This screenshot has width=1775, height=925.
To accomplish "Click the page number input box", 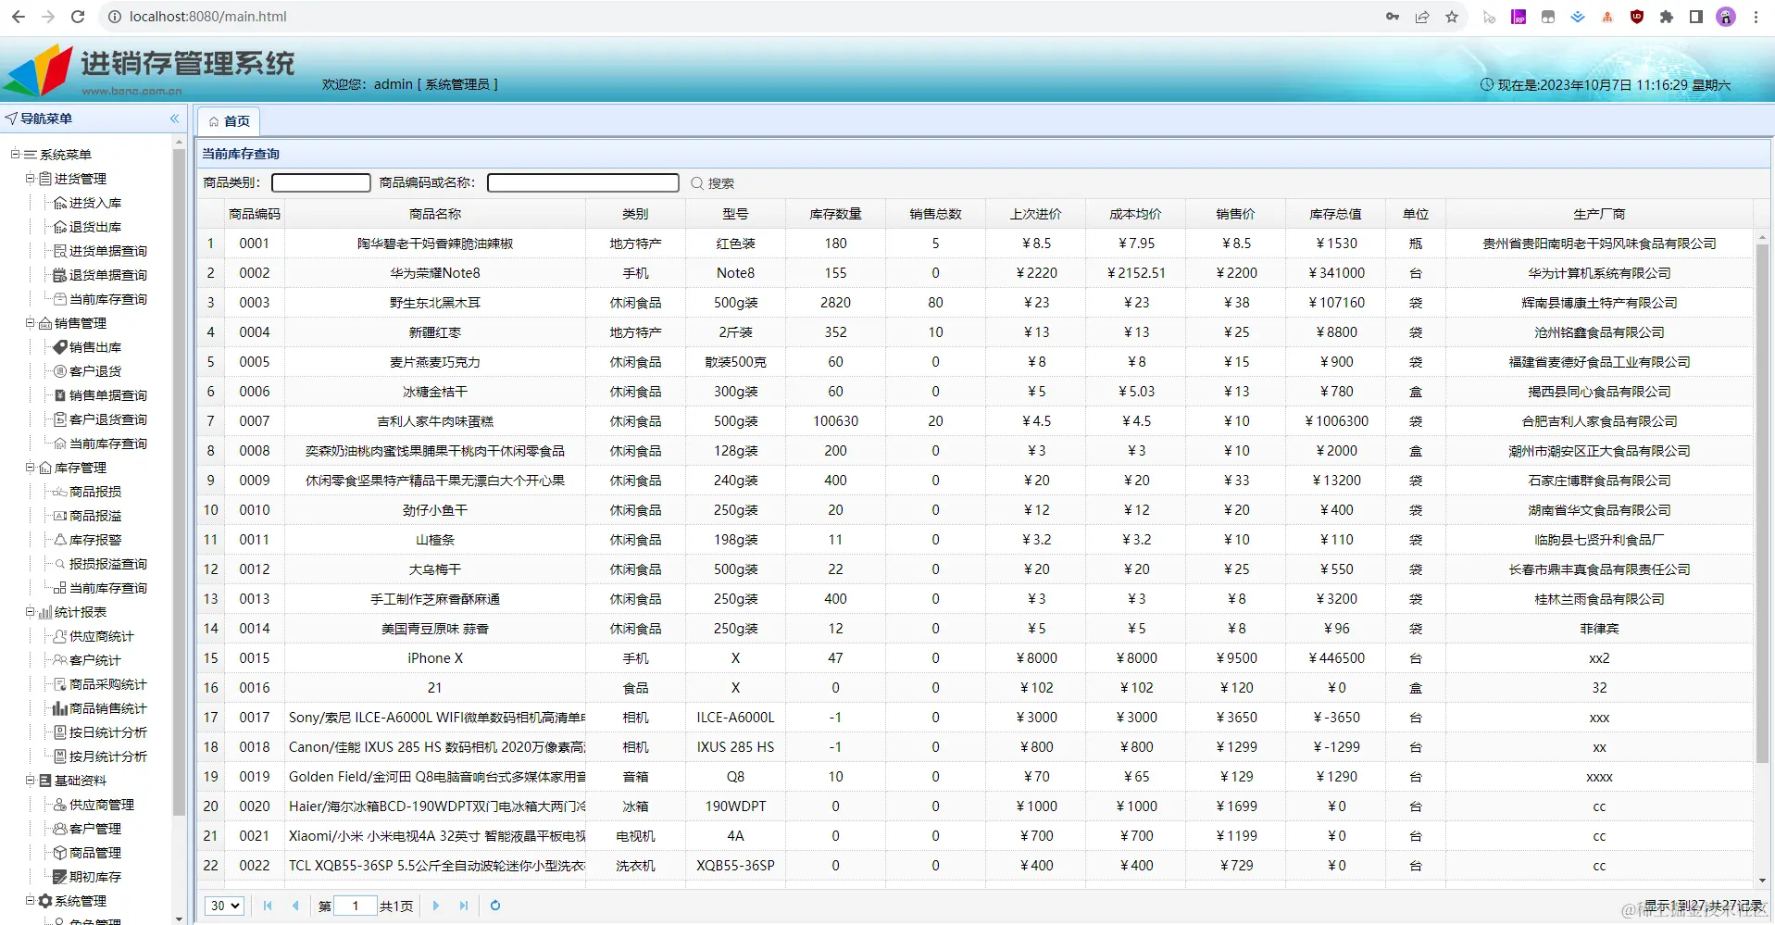I will pyautogui.click(x=356, y=906).
